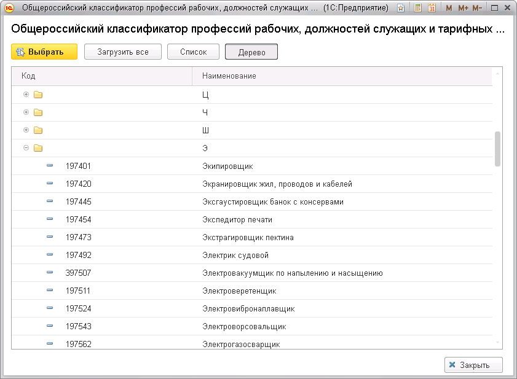Collapse the Э folder group
The width and height of the screenshot is (517, 379).
tap(26, 148)
